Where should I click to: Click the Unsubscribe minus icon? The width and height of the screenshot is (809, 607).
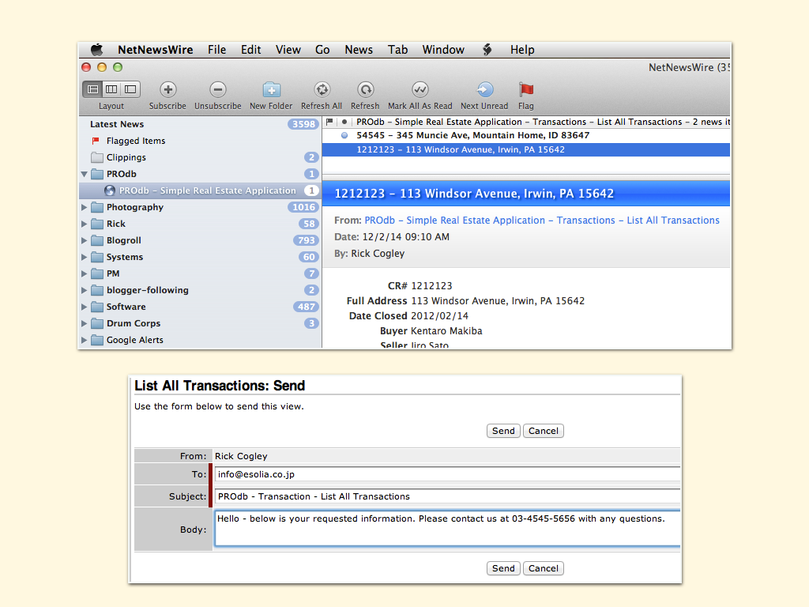pos(218,90)
